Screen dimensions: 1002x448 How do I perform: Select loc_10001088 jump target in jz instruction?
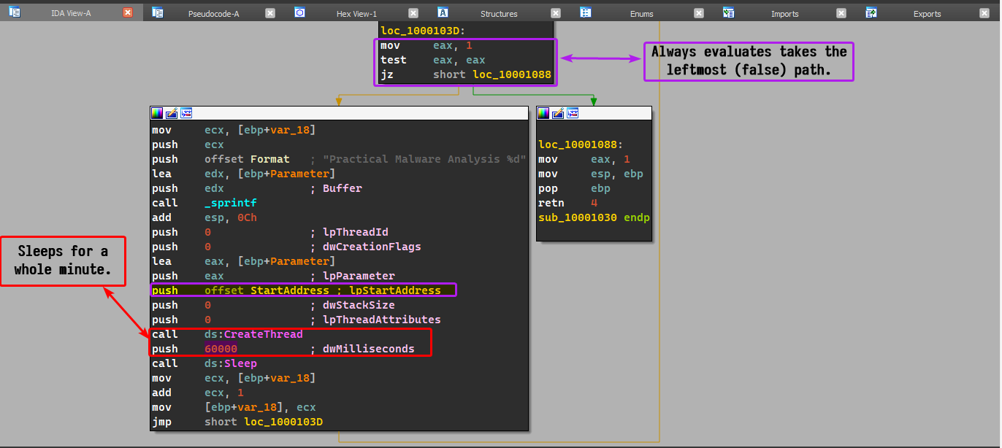(511, 74)
